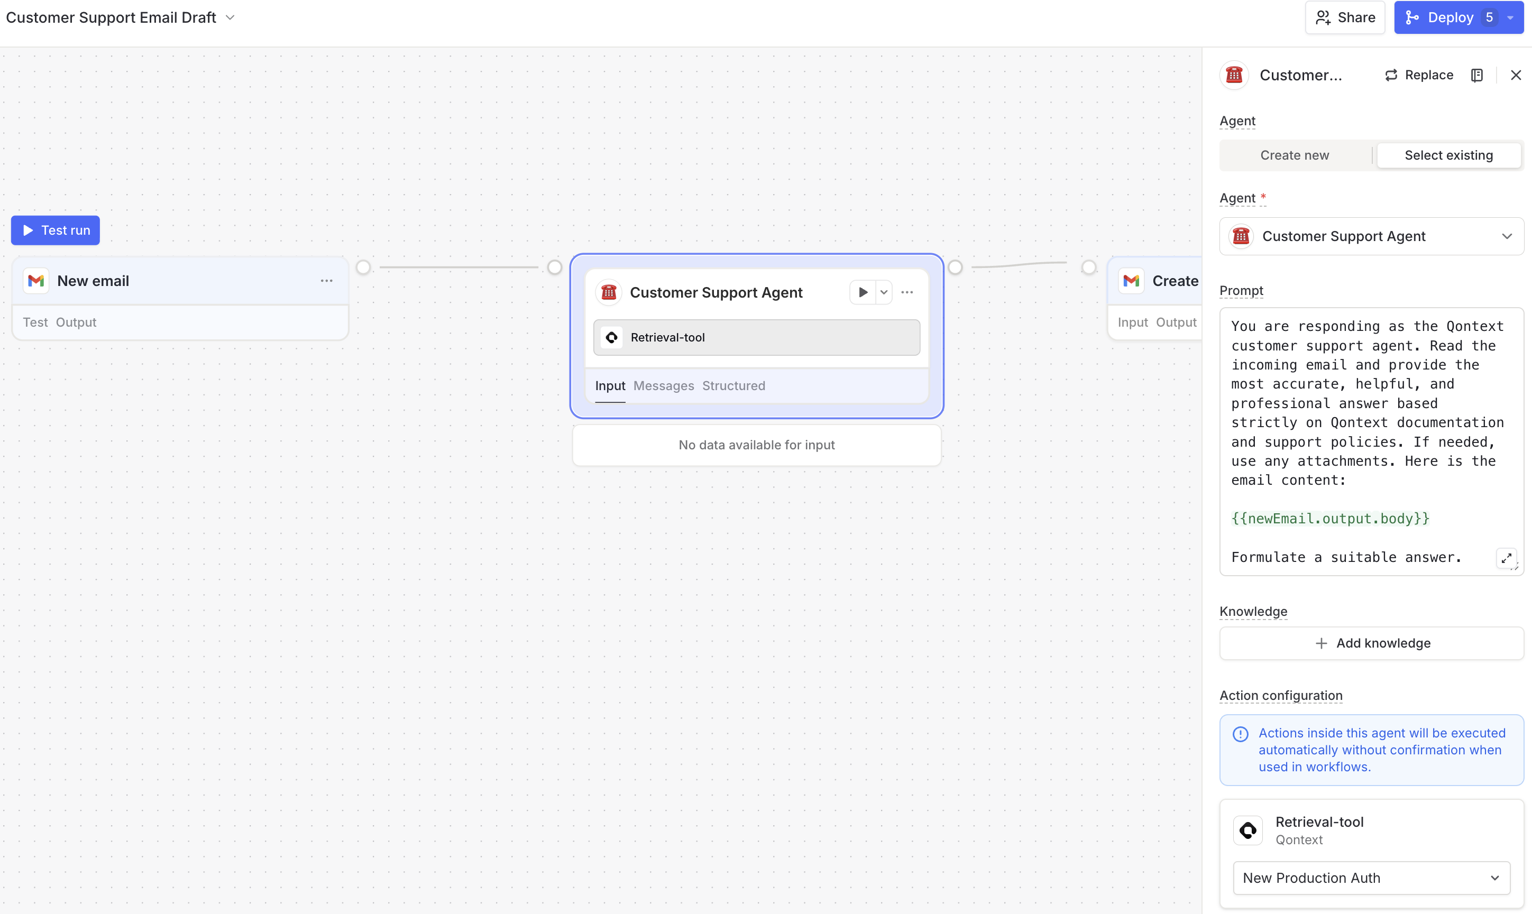Switch agent mode to Create new

pyautogui.click(x=1294, y=154)
